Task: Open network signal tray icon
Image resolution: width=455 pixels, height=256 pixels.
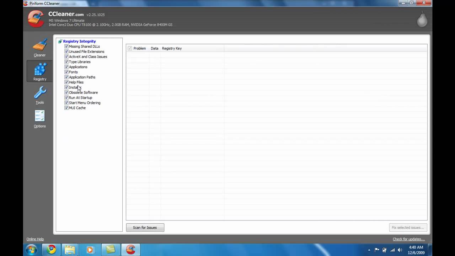Action: [x=392, y=250]
